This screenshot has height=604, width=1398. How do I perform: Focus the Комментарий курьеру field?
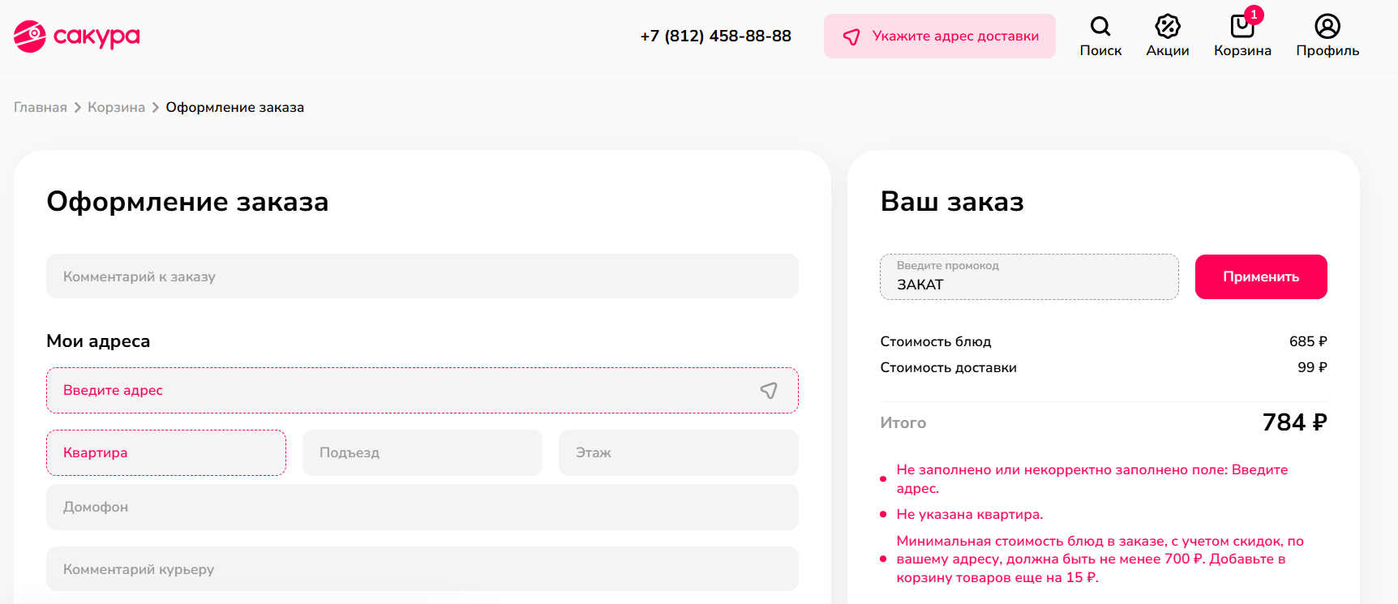[x=422, y=569]
